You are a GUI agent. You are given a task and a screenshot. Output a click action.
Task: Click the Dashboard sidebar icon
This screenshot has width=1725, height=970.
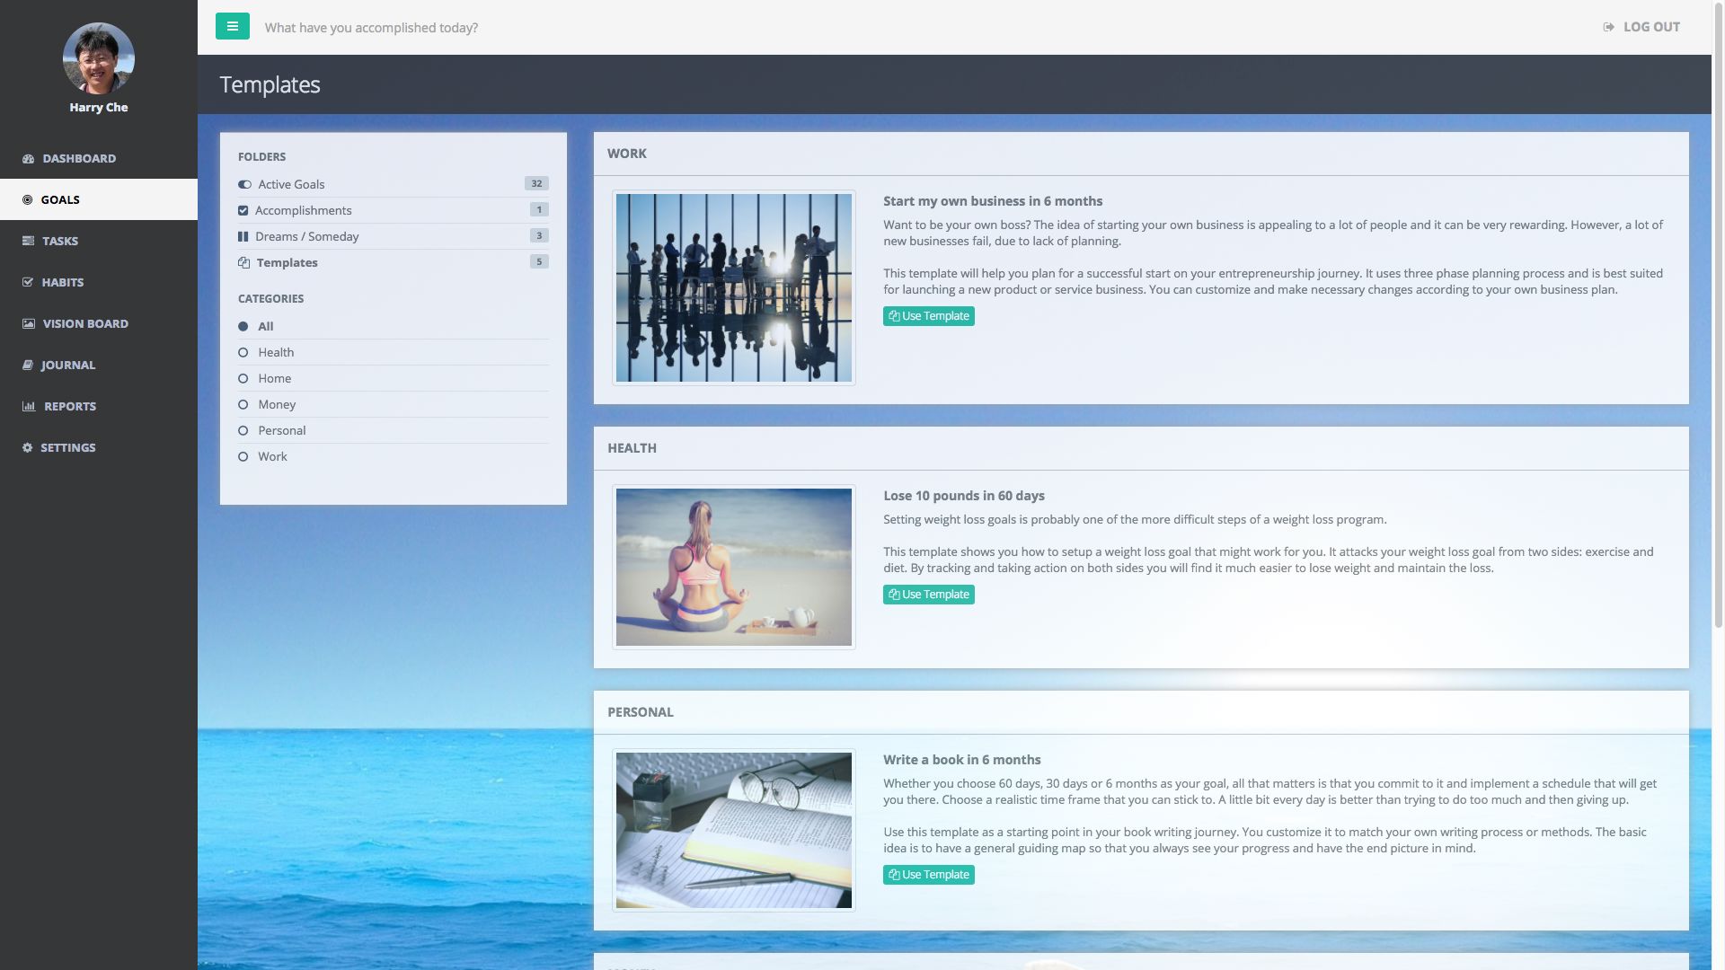tap(28, 159)
